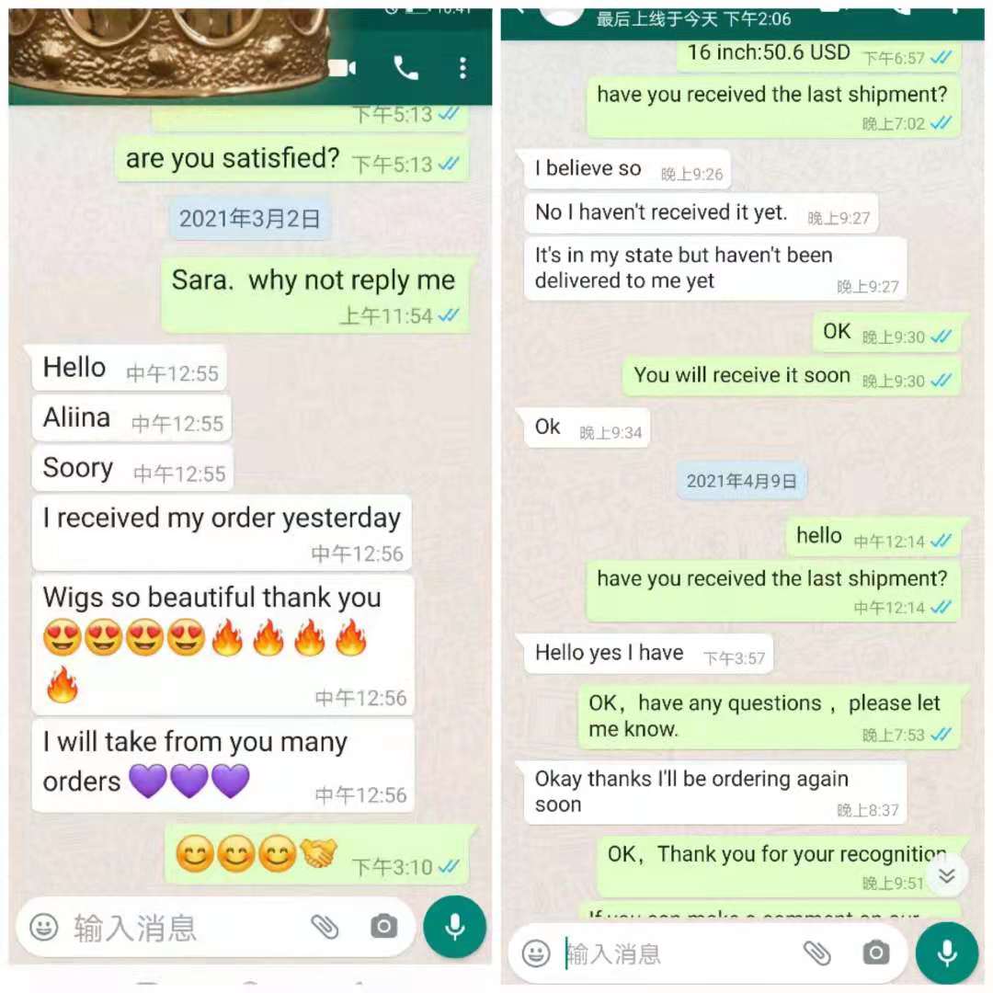Image resolution: width=993 pixels, height=993 pixels.
Task: Tap the attachment paperclip in right chat
Action: click(x=817, y=953)
